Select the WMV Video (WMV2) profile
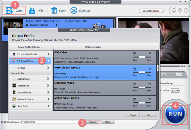The width and height of the screenshot is (191, 130). (x=105, y=72)
